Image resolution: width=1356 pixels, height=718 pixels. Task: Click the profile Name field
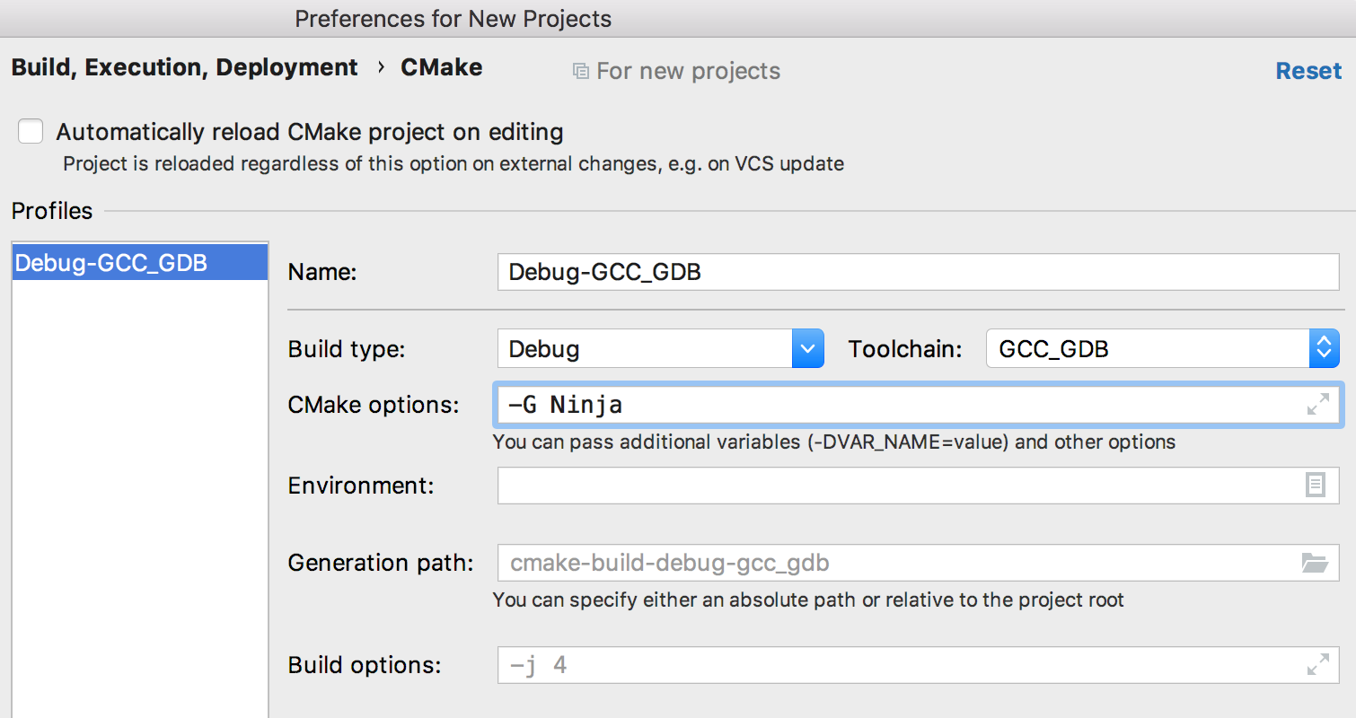pos(918,272)
